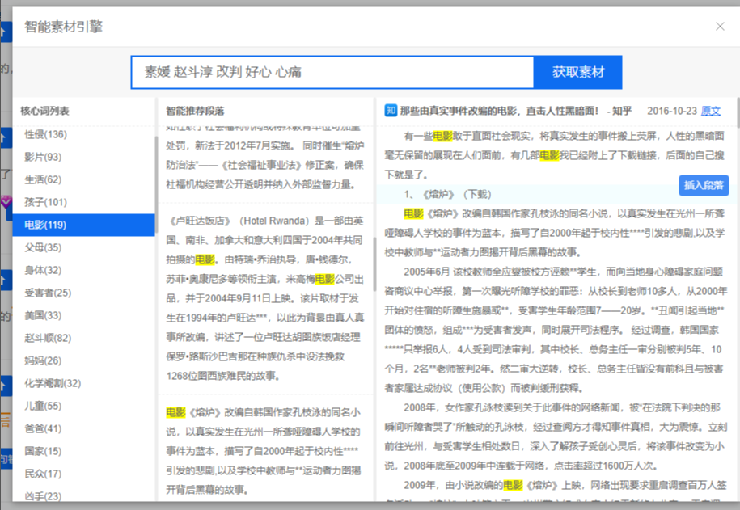This screenshot has width=740, height=510.
Task: Select the 《卢旺达饭店》 recommended paragraph
Action: tap(265, 298)
